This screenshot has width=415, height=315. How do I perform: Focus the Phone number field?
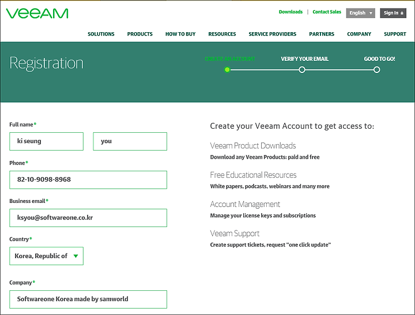pos(88,180)
